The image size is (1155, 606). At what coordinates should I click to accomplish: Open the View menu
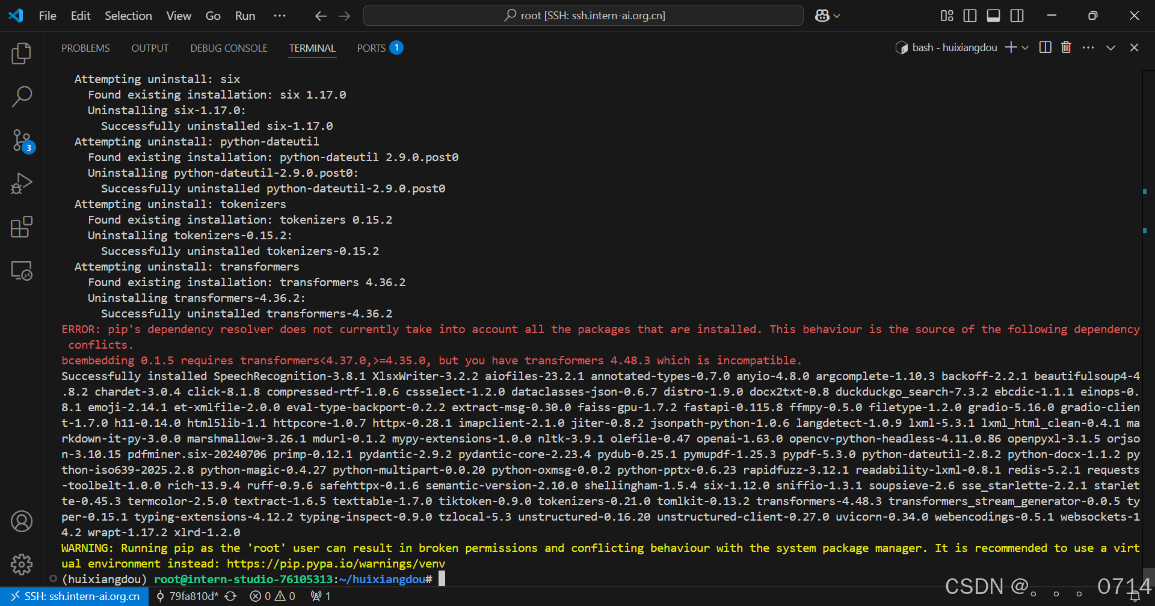click(179, 16)
